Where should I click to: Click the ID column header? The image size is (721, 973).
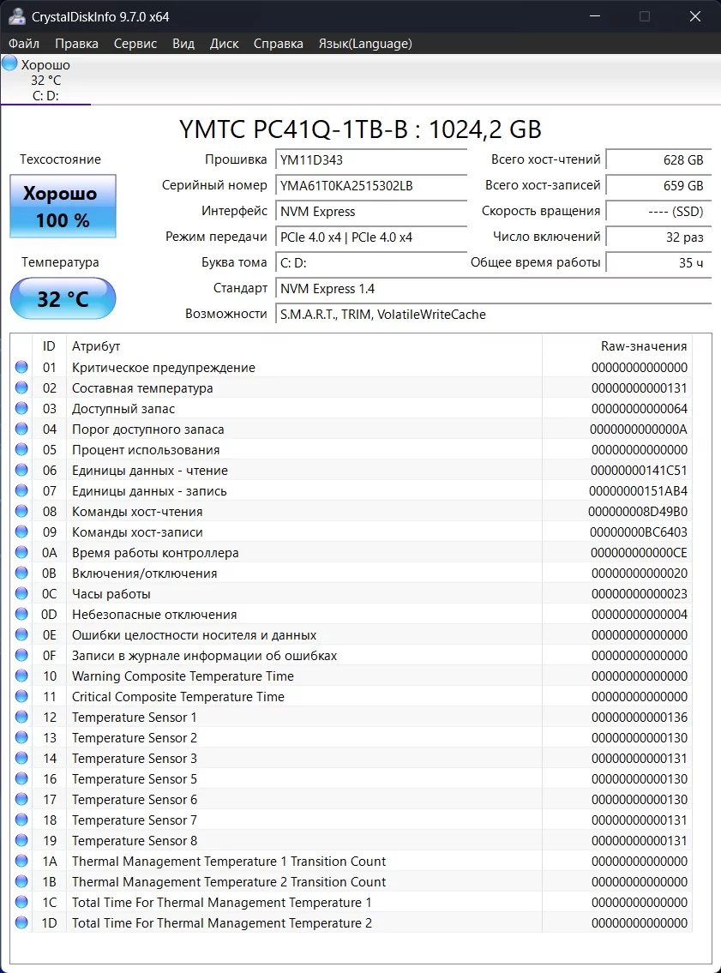click(49, 346)
